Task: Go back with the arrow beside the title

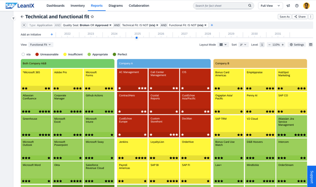Action: (x=22, y=17)
